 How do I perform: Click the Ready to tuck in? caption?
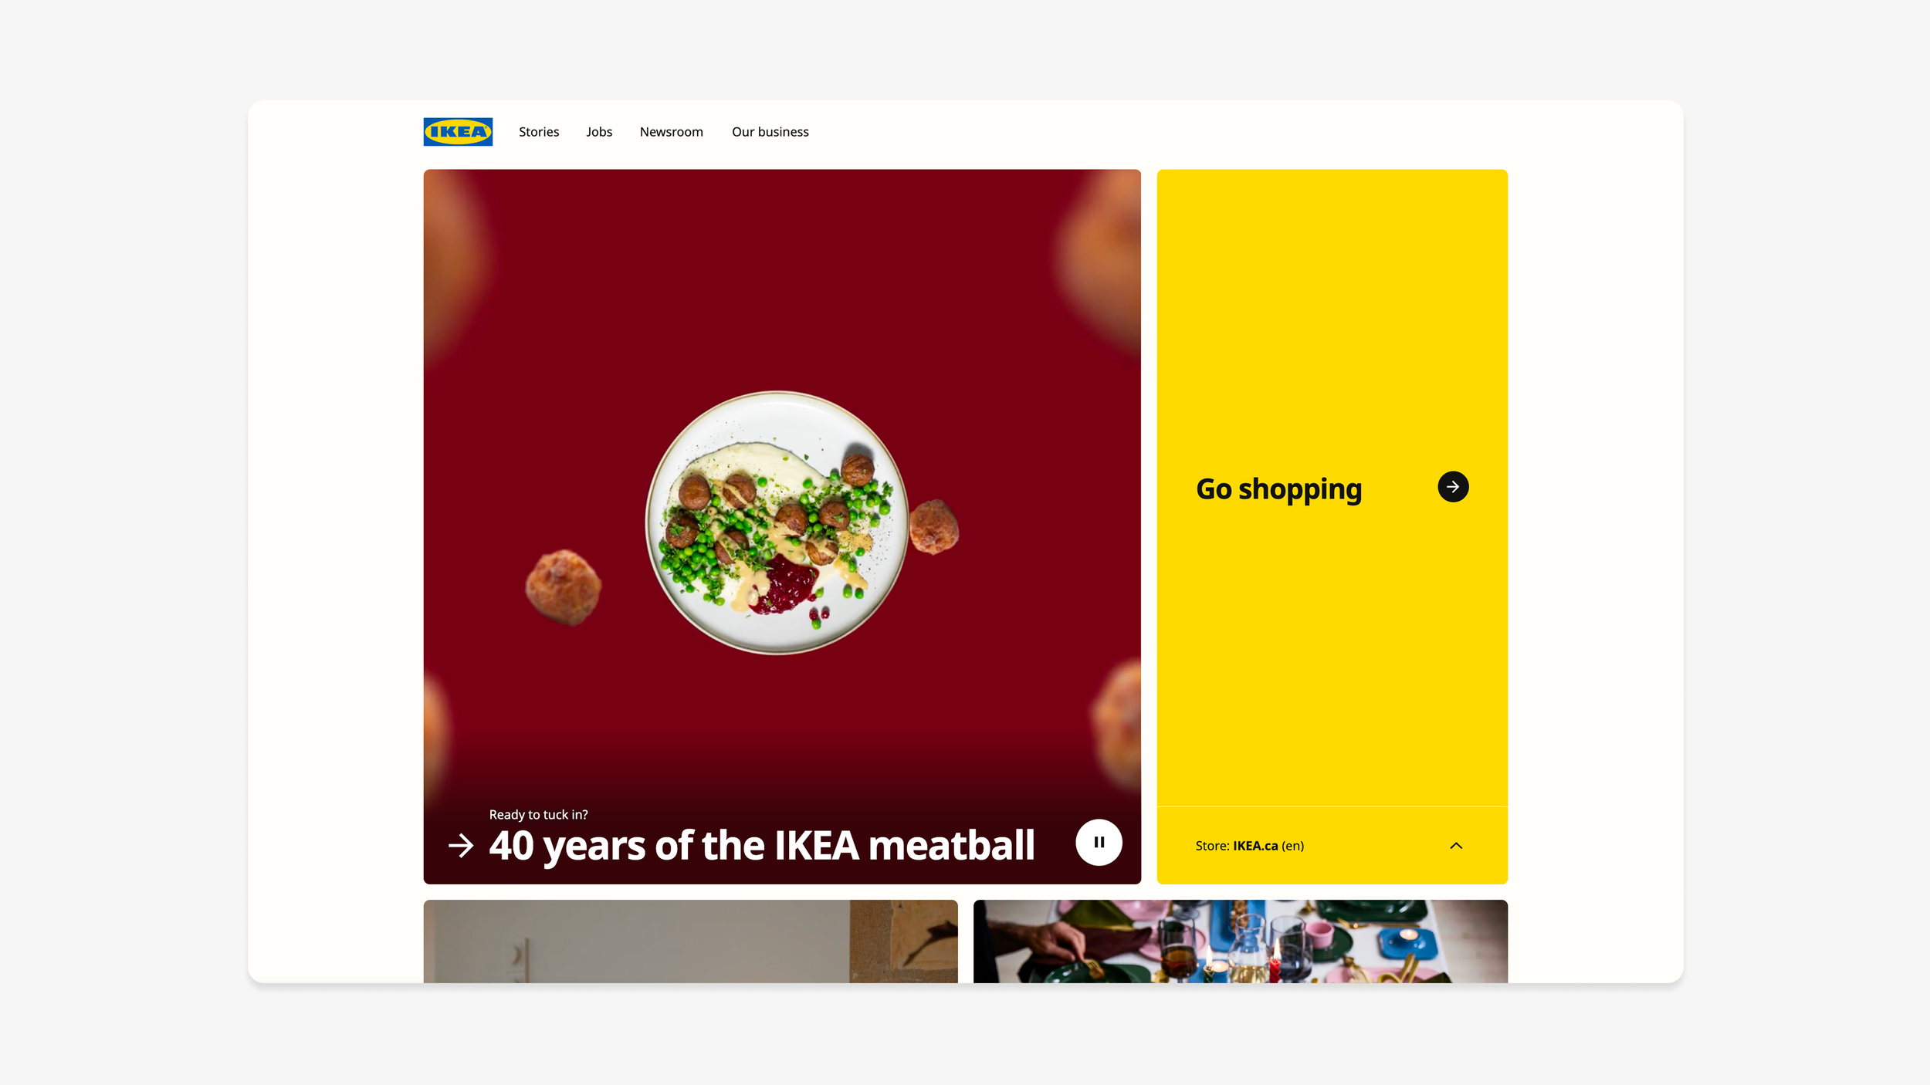tap(538, 815)
